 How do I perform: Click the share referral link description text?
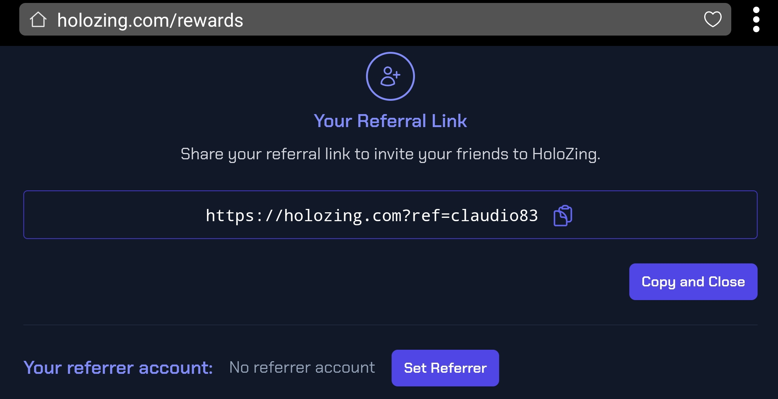(390, 154)
